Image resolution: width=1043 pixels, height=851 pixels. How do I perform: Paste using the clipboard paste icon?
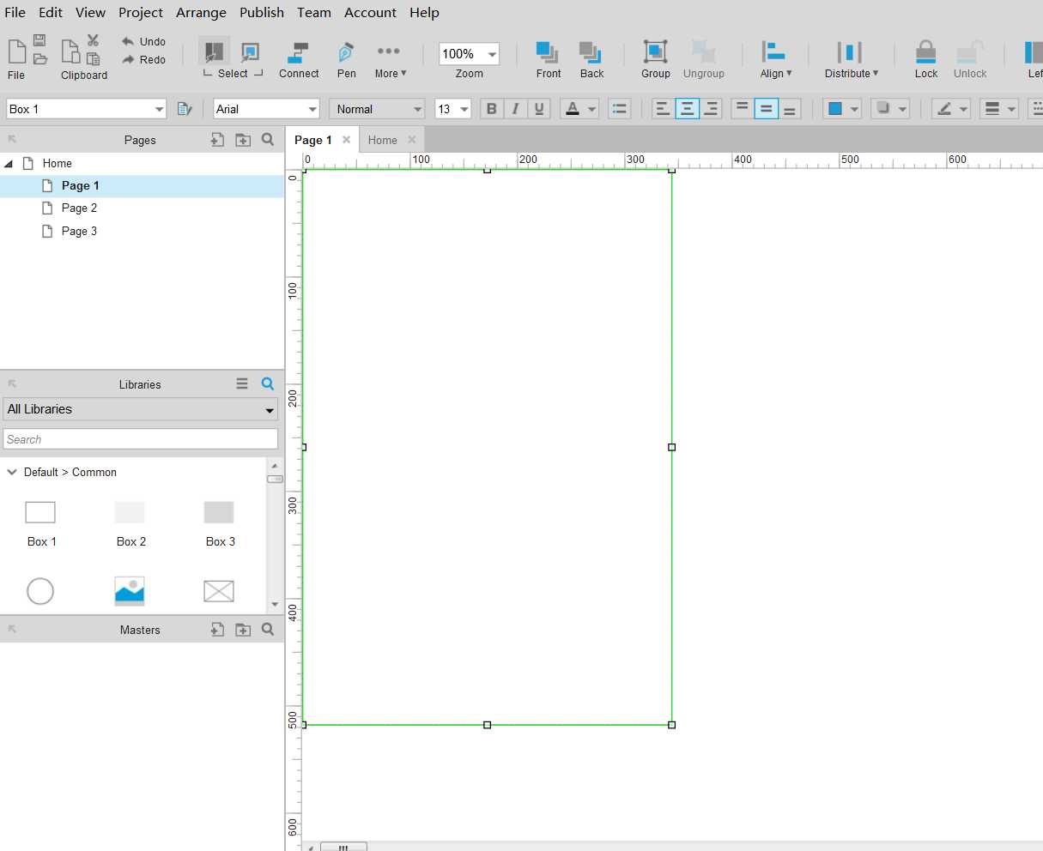(94, 59)
